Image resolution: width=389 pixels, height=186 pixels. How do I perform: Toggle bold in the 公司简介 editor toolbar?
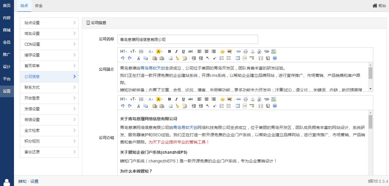click(169, 52)
